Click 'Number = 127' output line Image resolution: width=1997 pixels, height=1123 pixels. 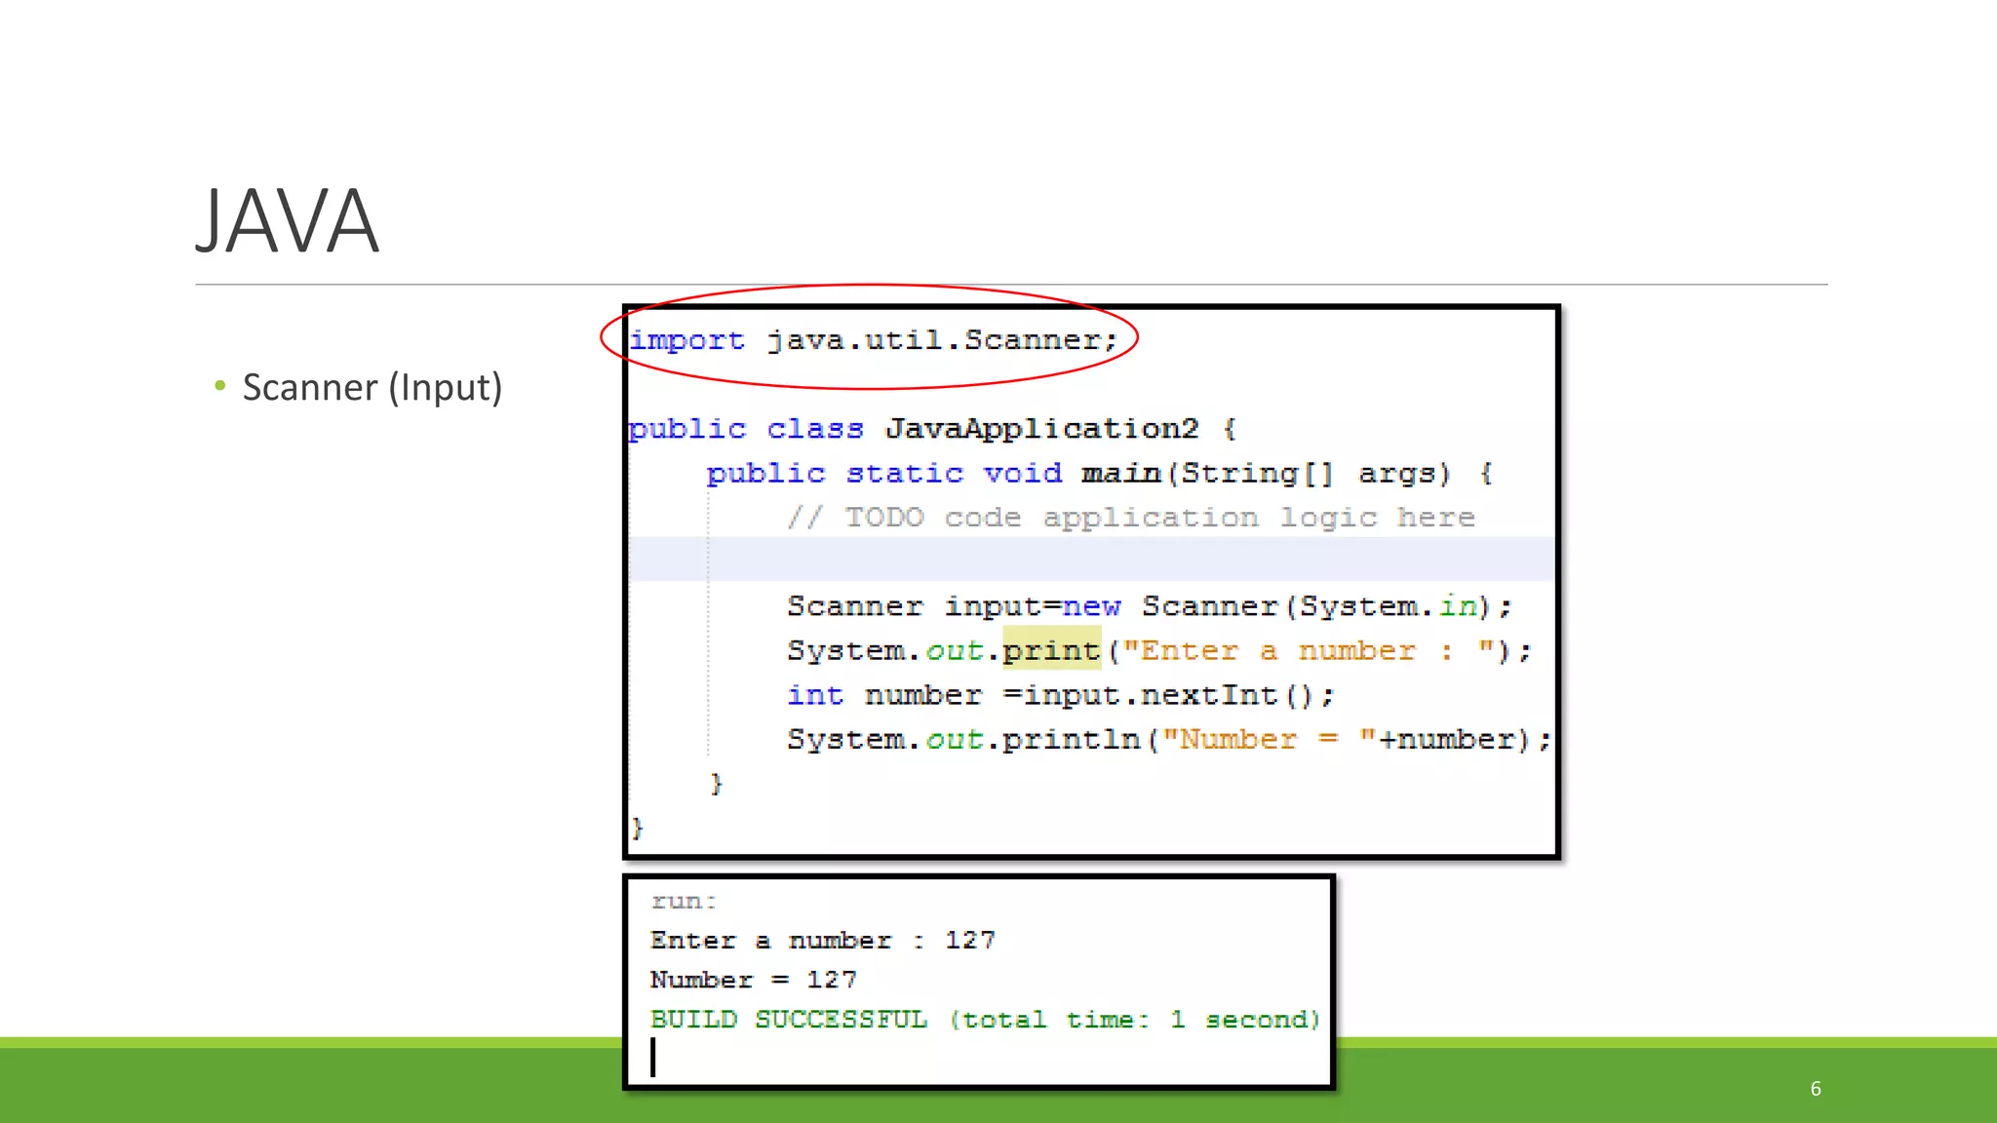pos(754,980)
